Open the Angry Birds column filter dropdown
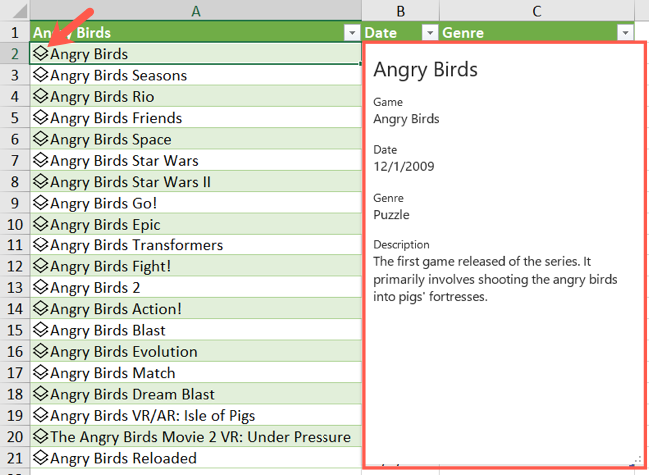 click(351, 33)
